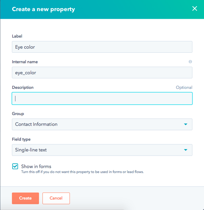Click into the empty Description field
This screenshot has width=204, height=210.
click(102, 98)
